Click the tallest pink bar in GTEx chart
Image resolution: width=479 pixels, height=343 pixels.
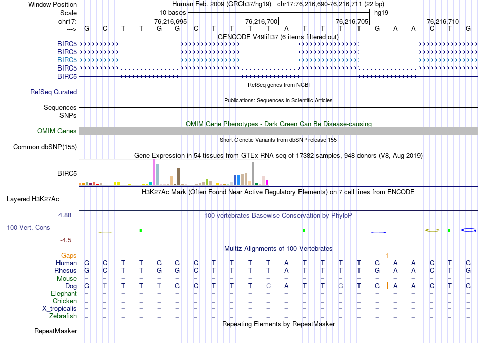coord(154,172)
